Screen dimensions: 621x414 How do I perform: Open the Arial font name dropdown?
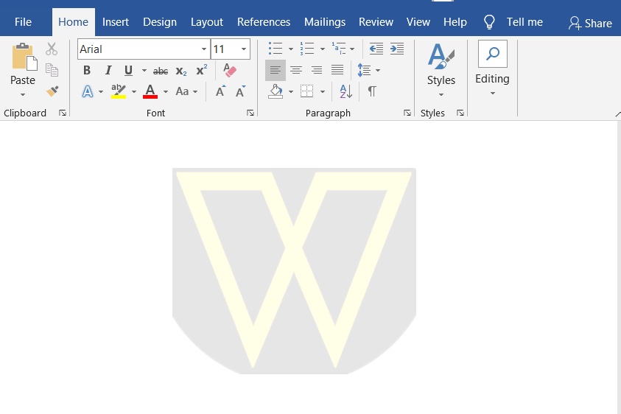(204, 49)
